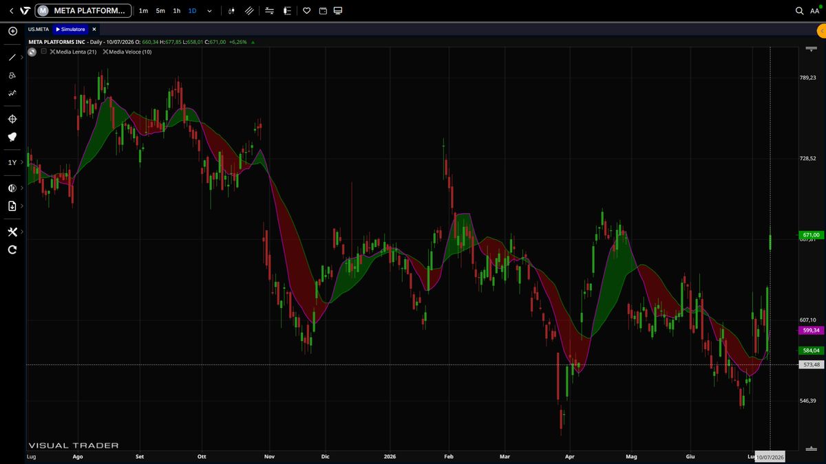Select the zigzag pattern tool
Image resolution: width=826 pixels, height=464 pixels.
[12, 93]
